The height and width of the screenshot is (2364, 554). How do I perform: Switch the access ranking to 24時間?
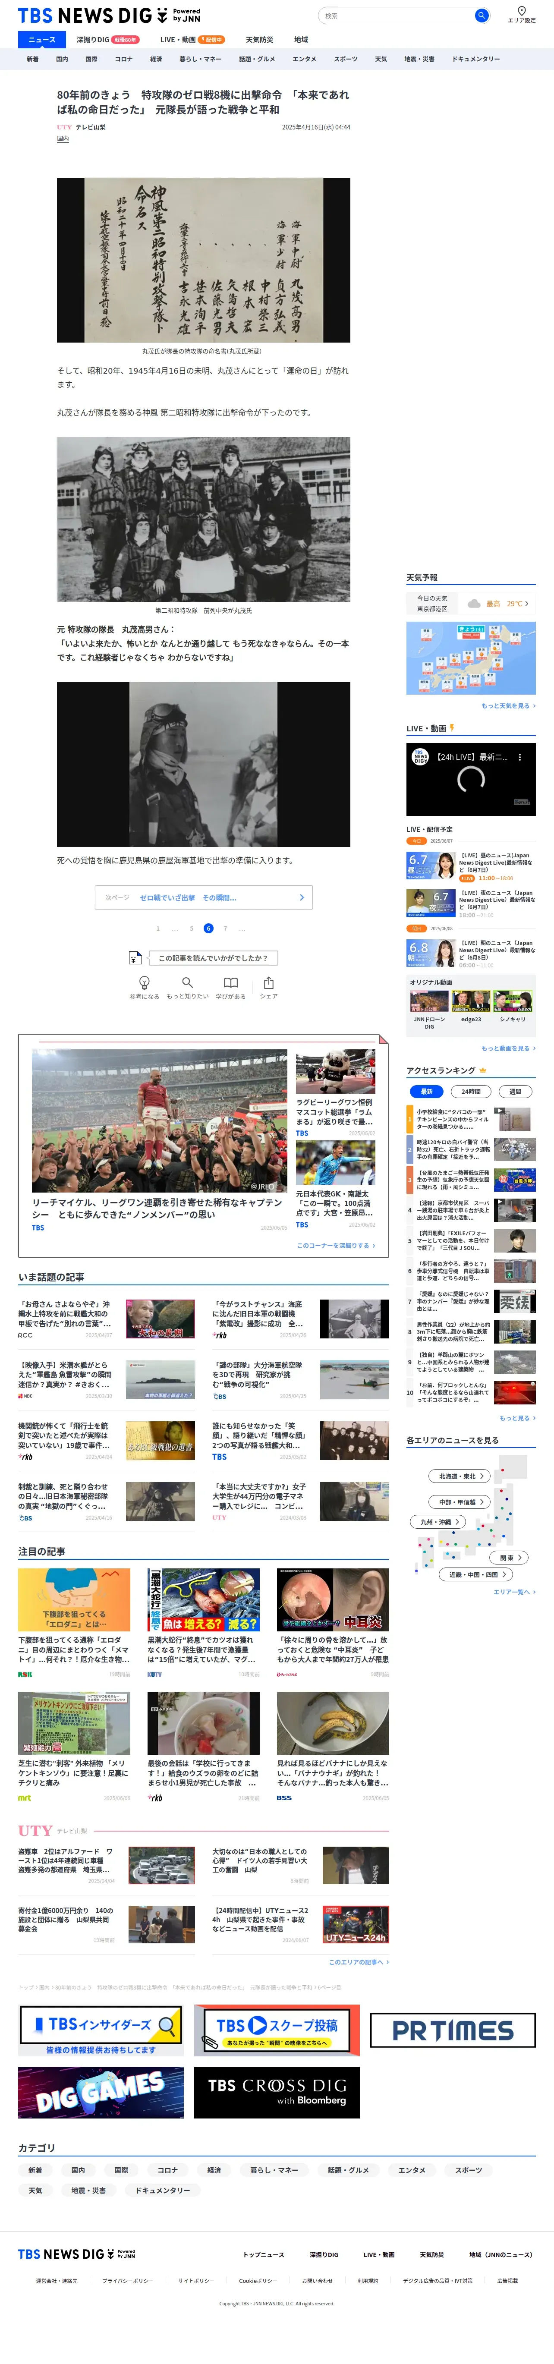click(471, 1091)
